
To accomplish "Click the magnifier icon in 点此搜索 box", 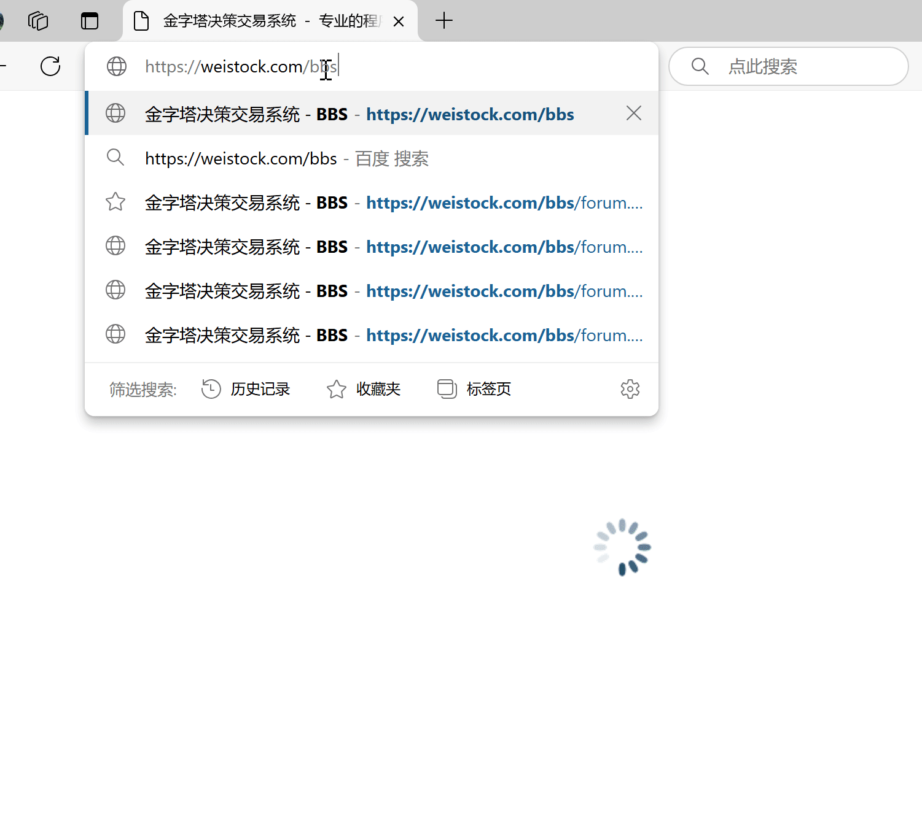I will click(x=700, y=66).
